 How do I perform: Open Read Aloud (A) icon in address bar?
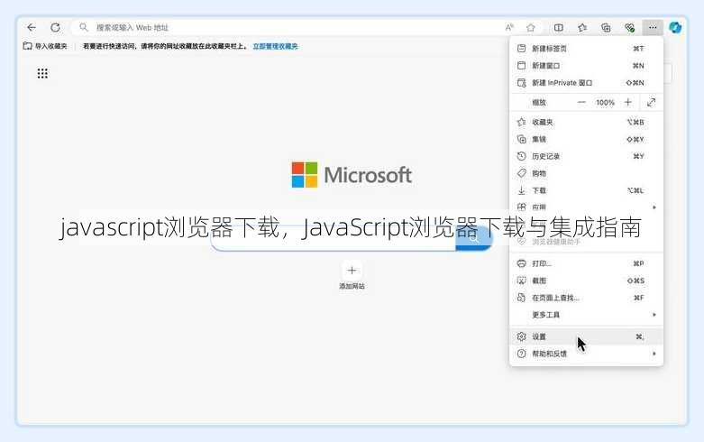[509, 27]
